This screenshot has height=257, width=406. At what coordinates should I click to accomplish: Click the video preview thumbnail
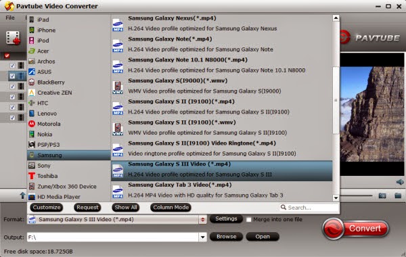[x=372, y=114]
